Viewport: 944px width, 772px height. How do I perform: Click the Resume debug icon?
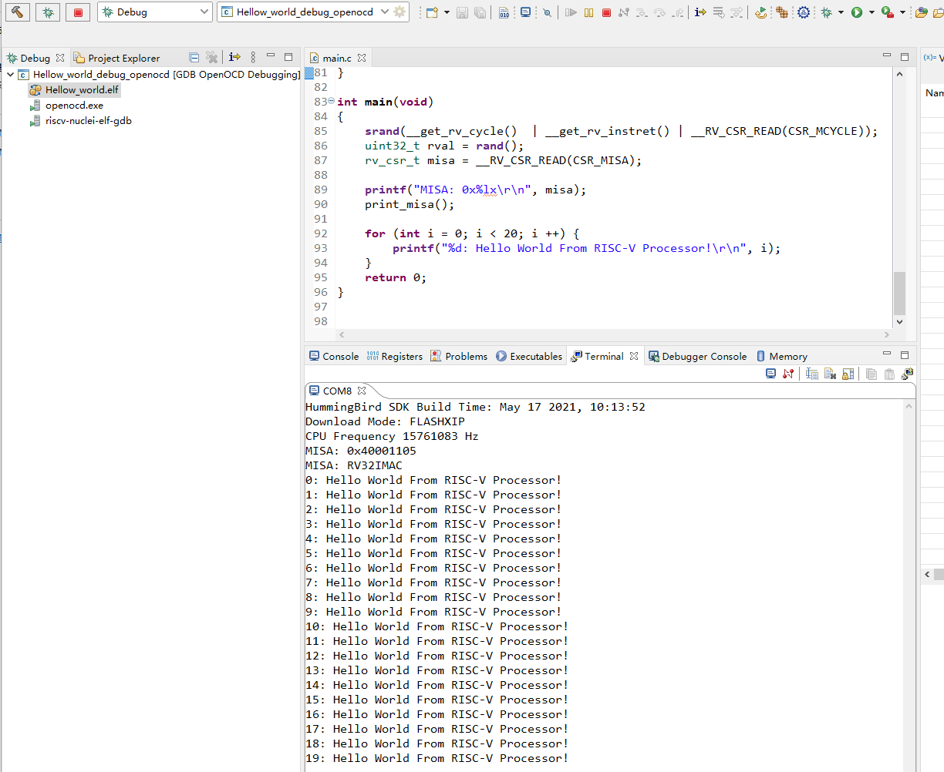click(x=571, y=12)
